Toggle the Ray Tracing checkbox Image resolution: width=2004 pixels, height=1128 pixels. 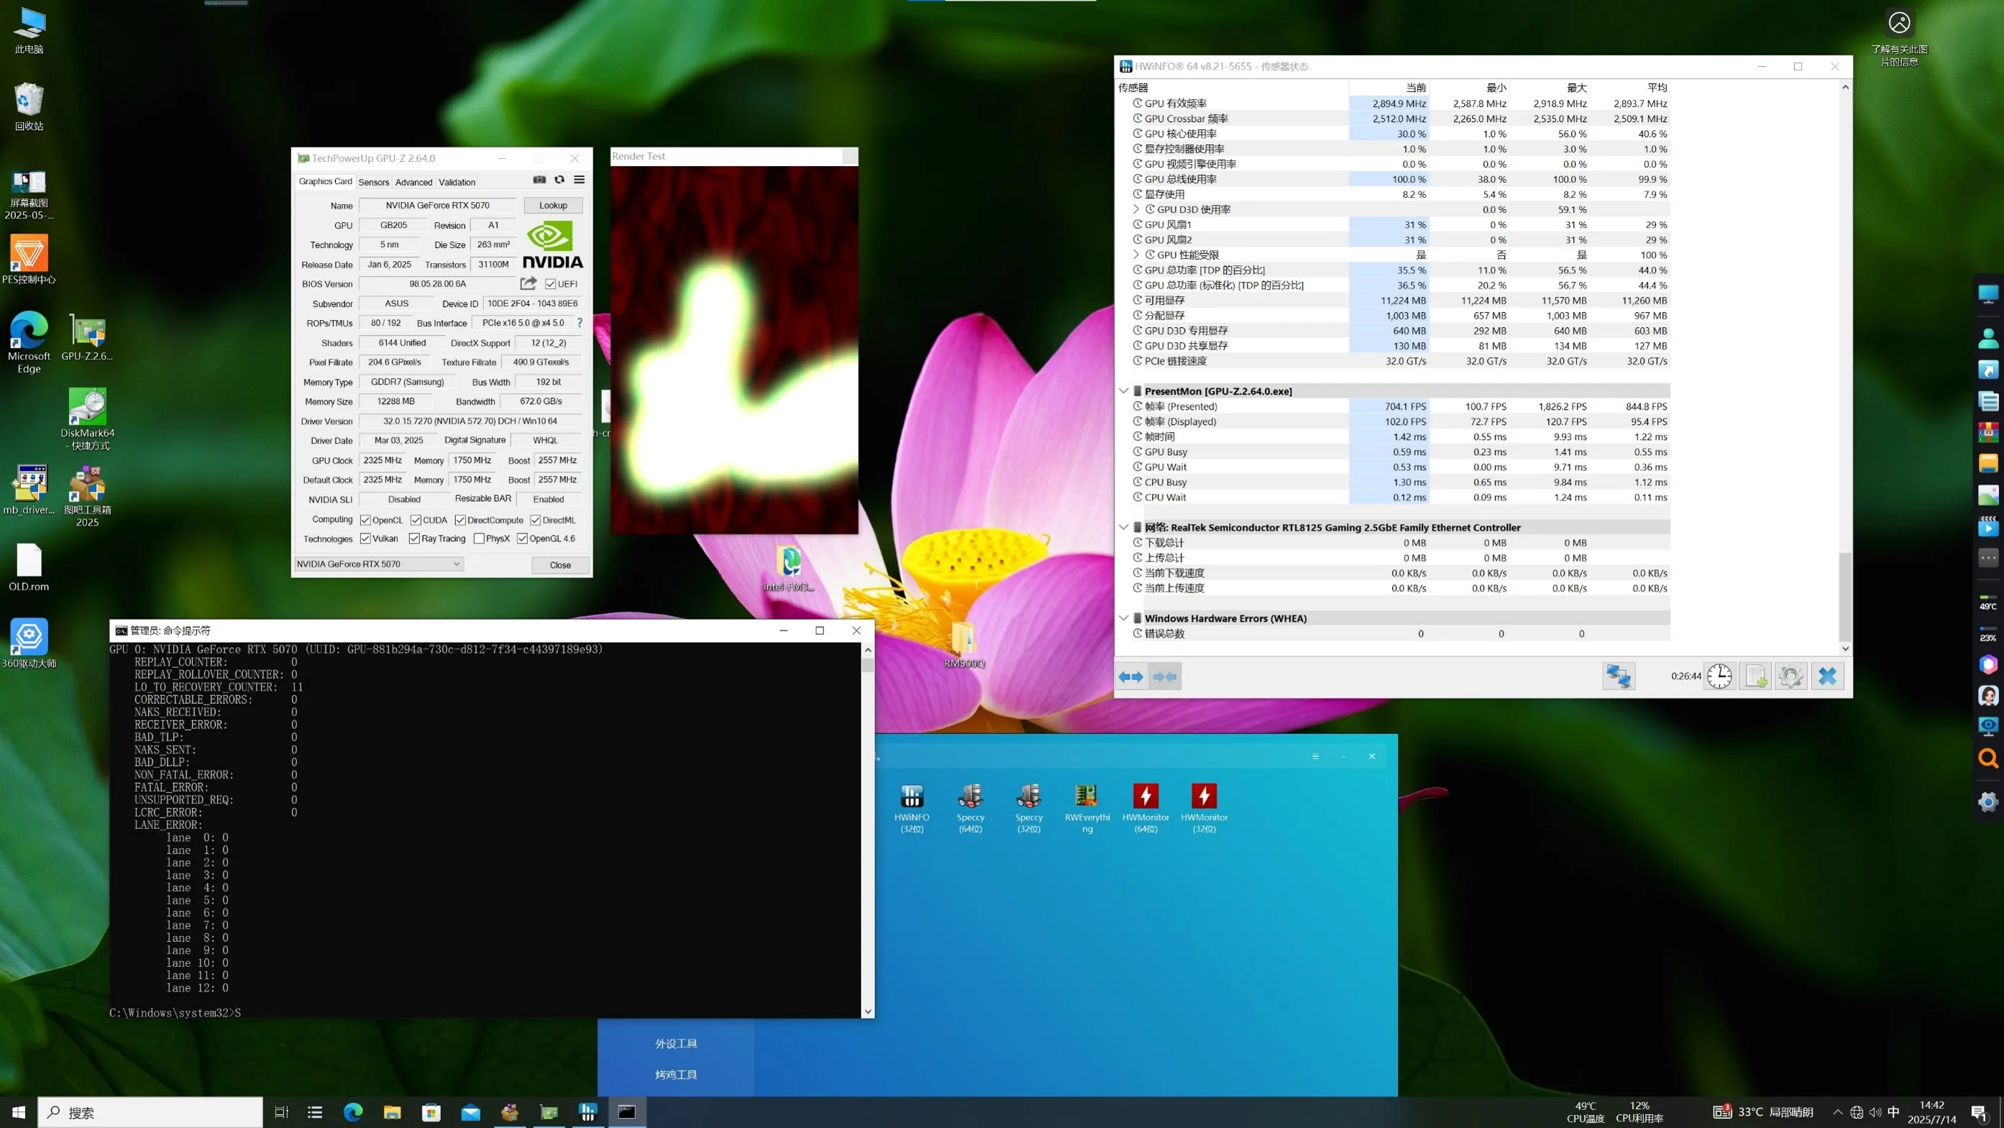(415, 538)
